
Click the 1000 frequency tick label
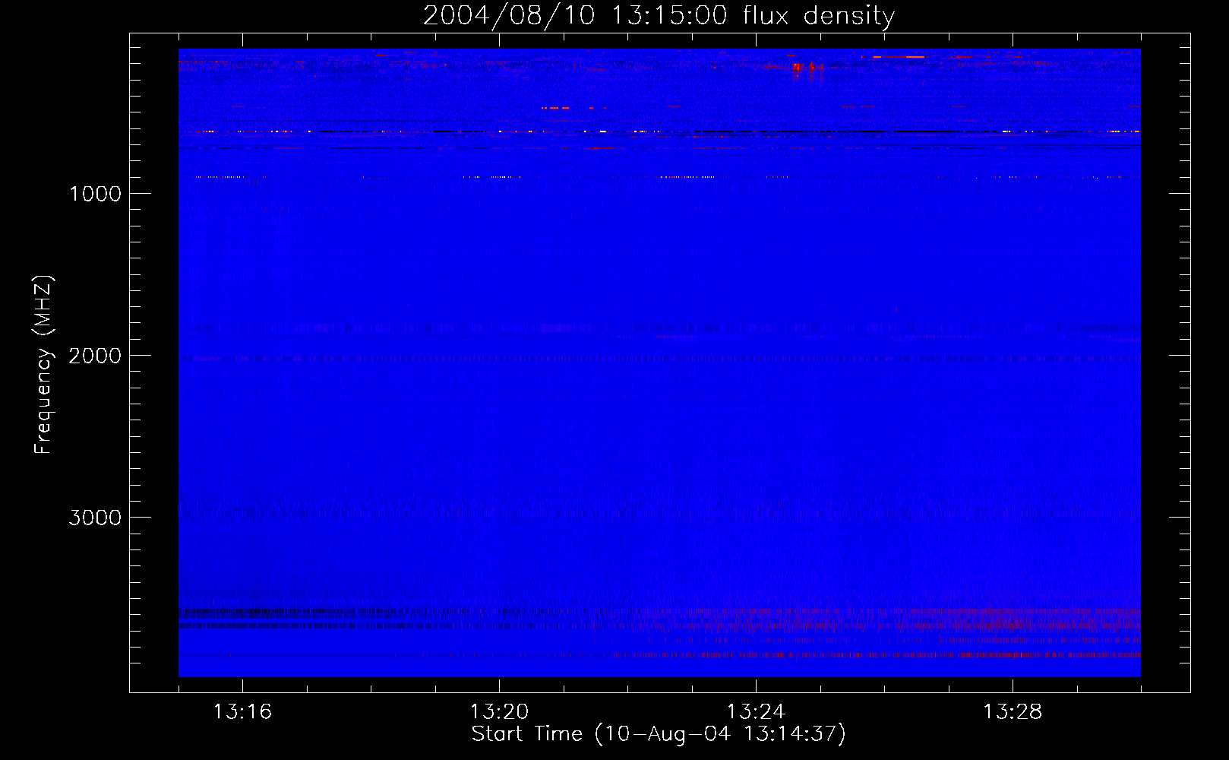tap(96, 194)
